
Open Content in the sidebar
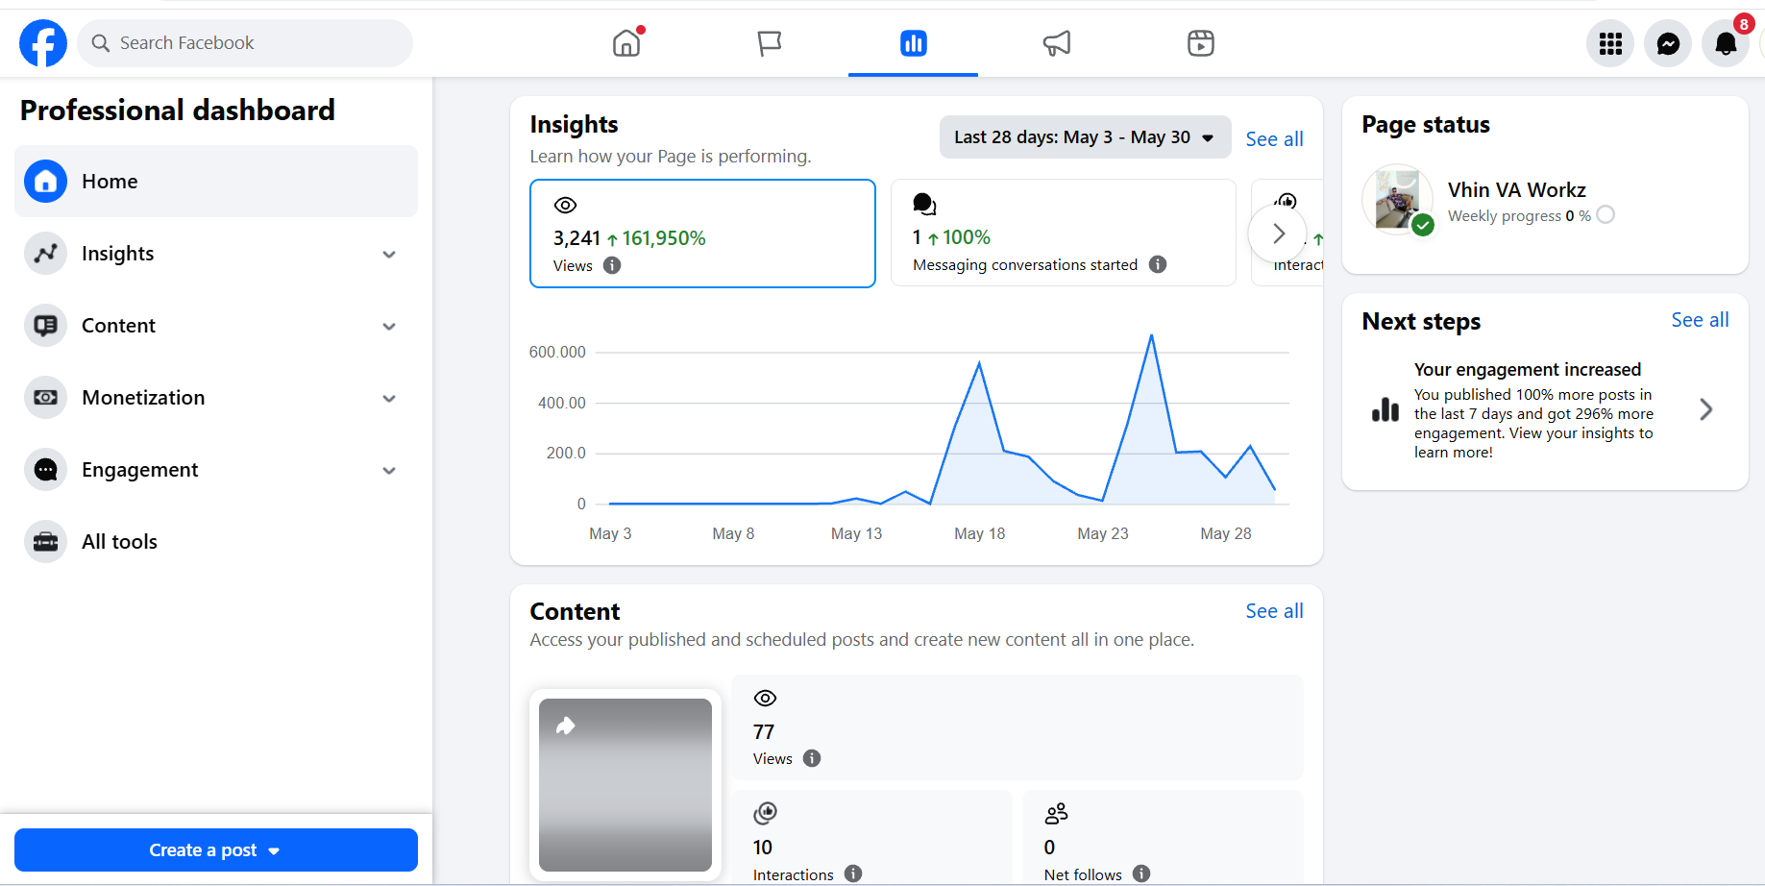click(x=216, y=326)
